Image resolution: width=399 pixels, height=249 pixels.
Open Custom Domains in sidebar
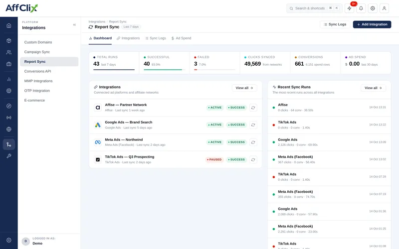49,42
